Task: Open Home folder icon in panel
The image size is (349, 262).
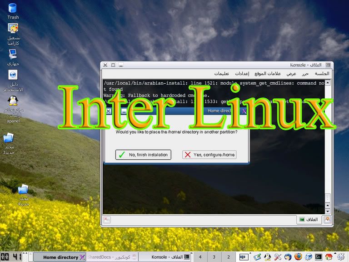Action: [329, 257]
